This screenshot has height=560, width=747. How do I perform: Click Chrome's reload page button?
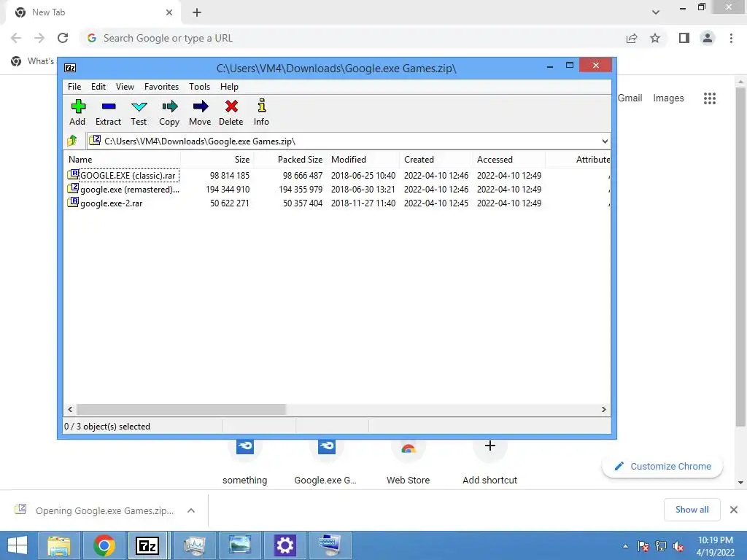pyautogui.click(x=63, y=38)
